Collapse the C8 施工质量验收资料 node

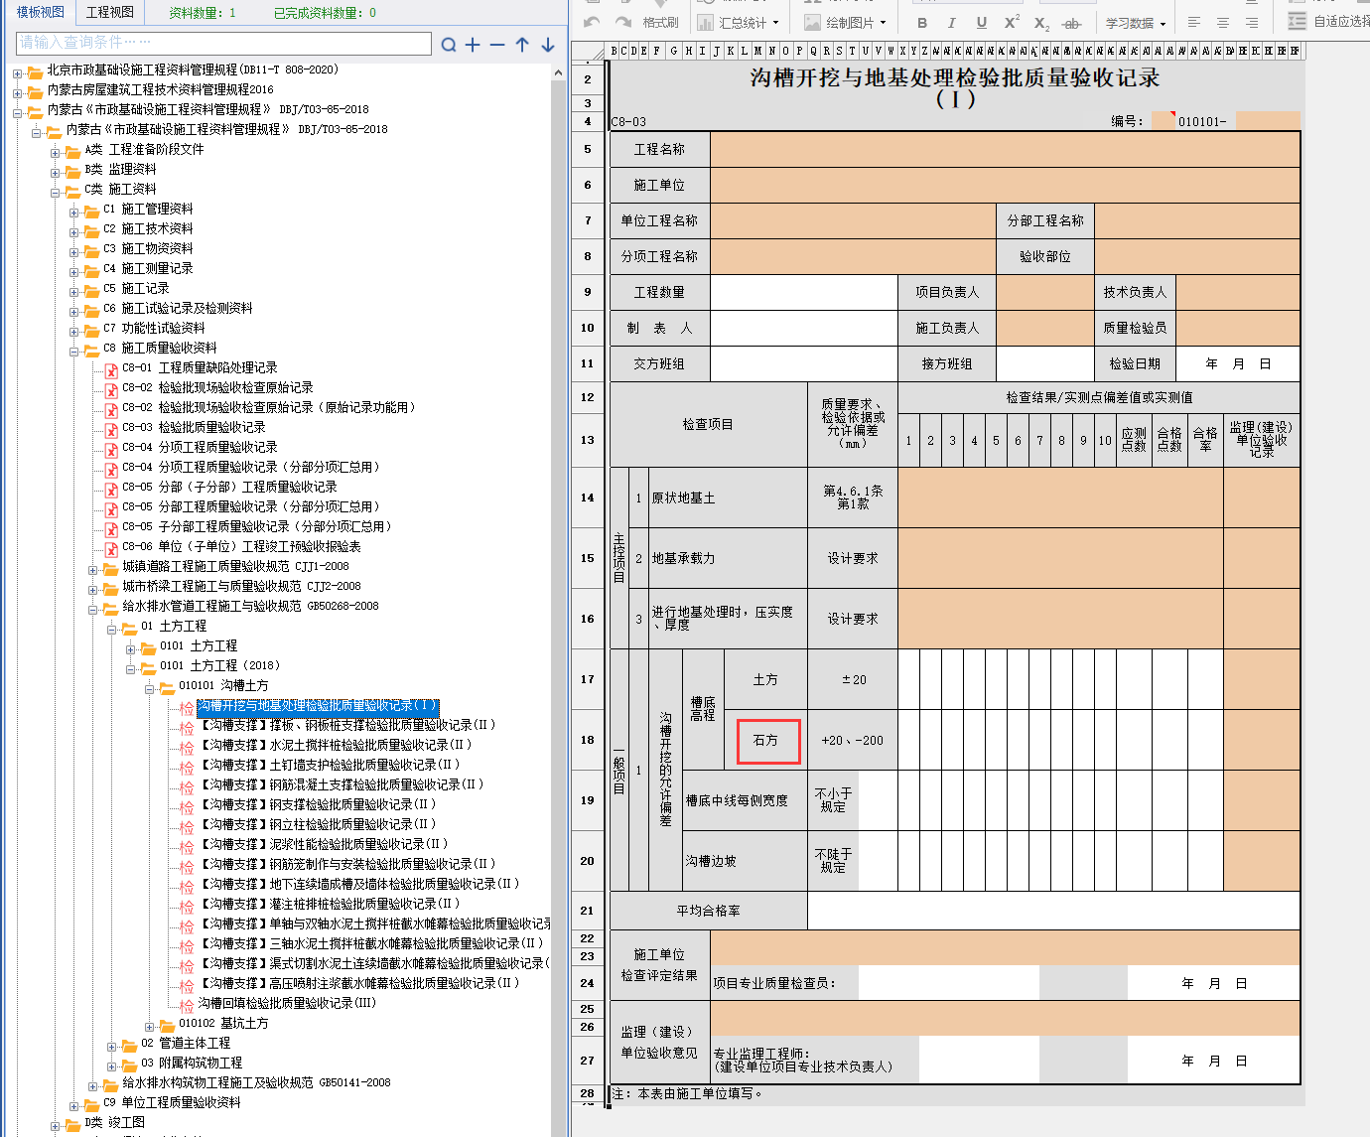(74, 350)
